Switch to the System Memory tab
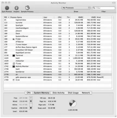Viewport: 117px width, 118px height. [x=42, y=93]
